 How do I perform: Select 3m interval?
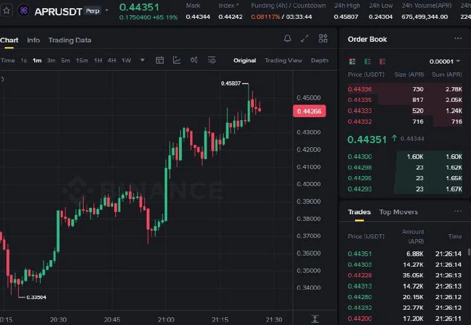[x=51, y=61]
